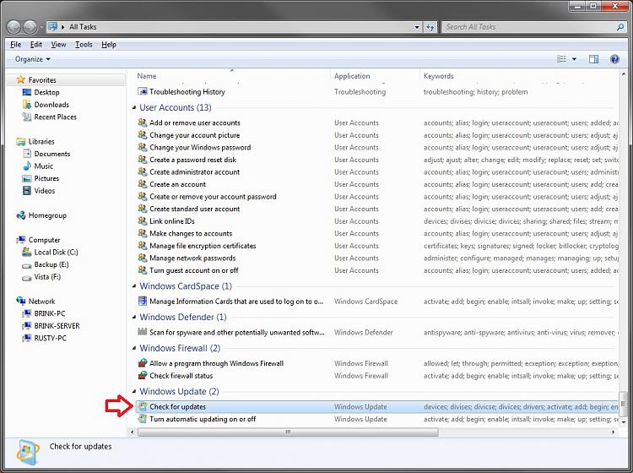Click icon beside Change your account picture
The width and height of the screenshot is (633, 473).
click(142, 135)
